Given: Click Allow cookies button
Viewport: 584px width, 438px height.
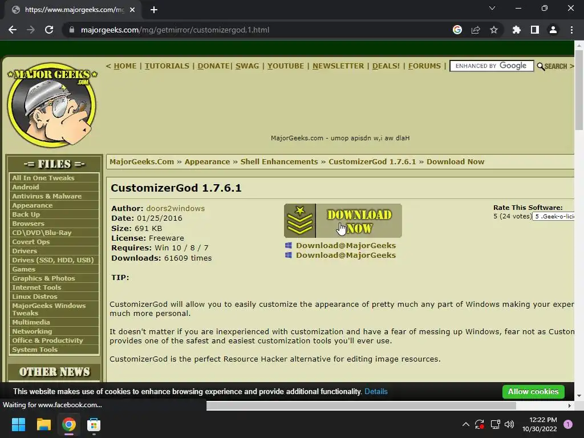Looking at the screenshot, I should [x=533, y=391].
